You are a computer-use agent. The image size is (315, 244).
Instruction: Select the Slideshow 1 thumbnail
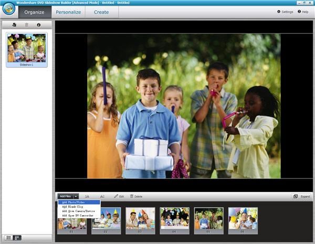(x=27, y=50)
